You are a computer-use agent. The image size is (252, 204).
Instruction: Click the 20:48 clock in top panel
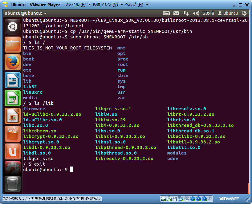[209, 13]
